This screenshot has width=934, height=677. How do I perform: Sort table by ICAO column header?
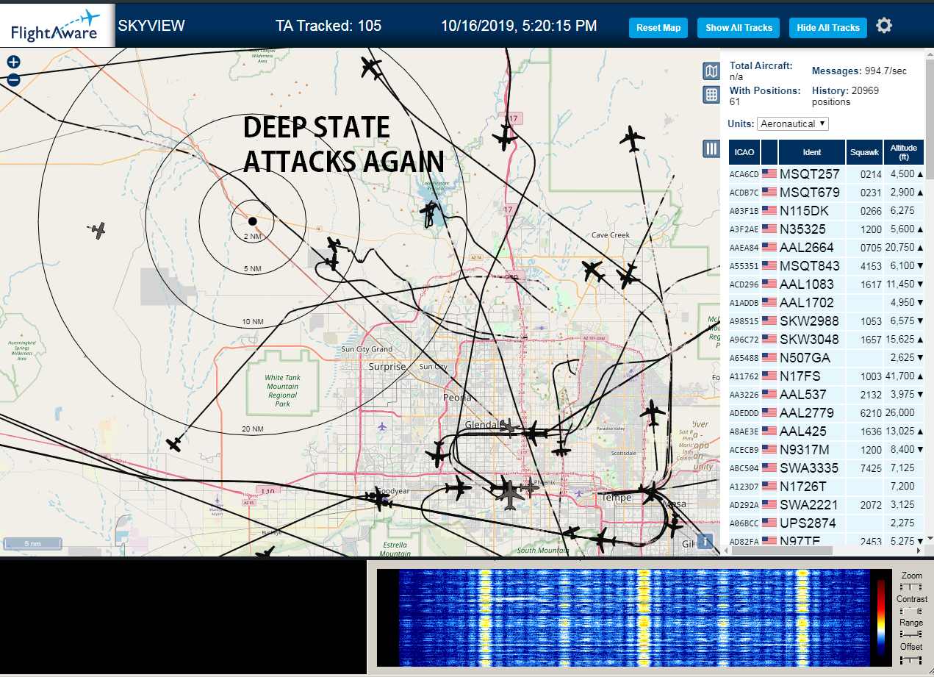coord(744,152)
